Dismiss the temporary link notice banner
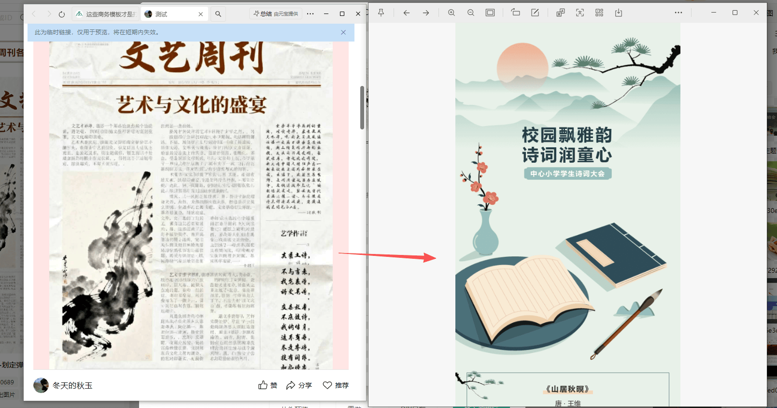 pyautogui.click(x=343, y=32)
